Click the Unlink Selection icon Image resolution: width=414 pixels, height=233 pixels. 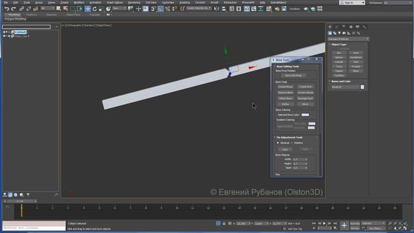click(x=28, y=8)
